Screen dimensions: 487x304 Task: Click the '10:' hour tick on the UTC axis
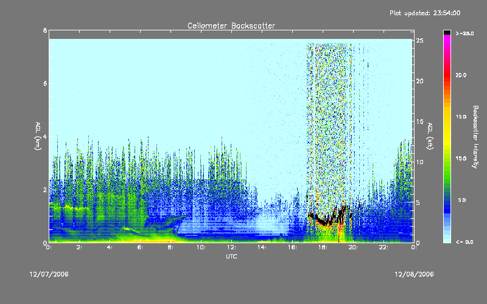(x=201, y=247)
